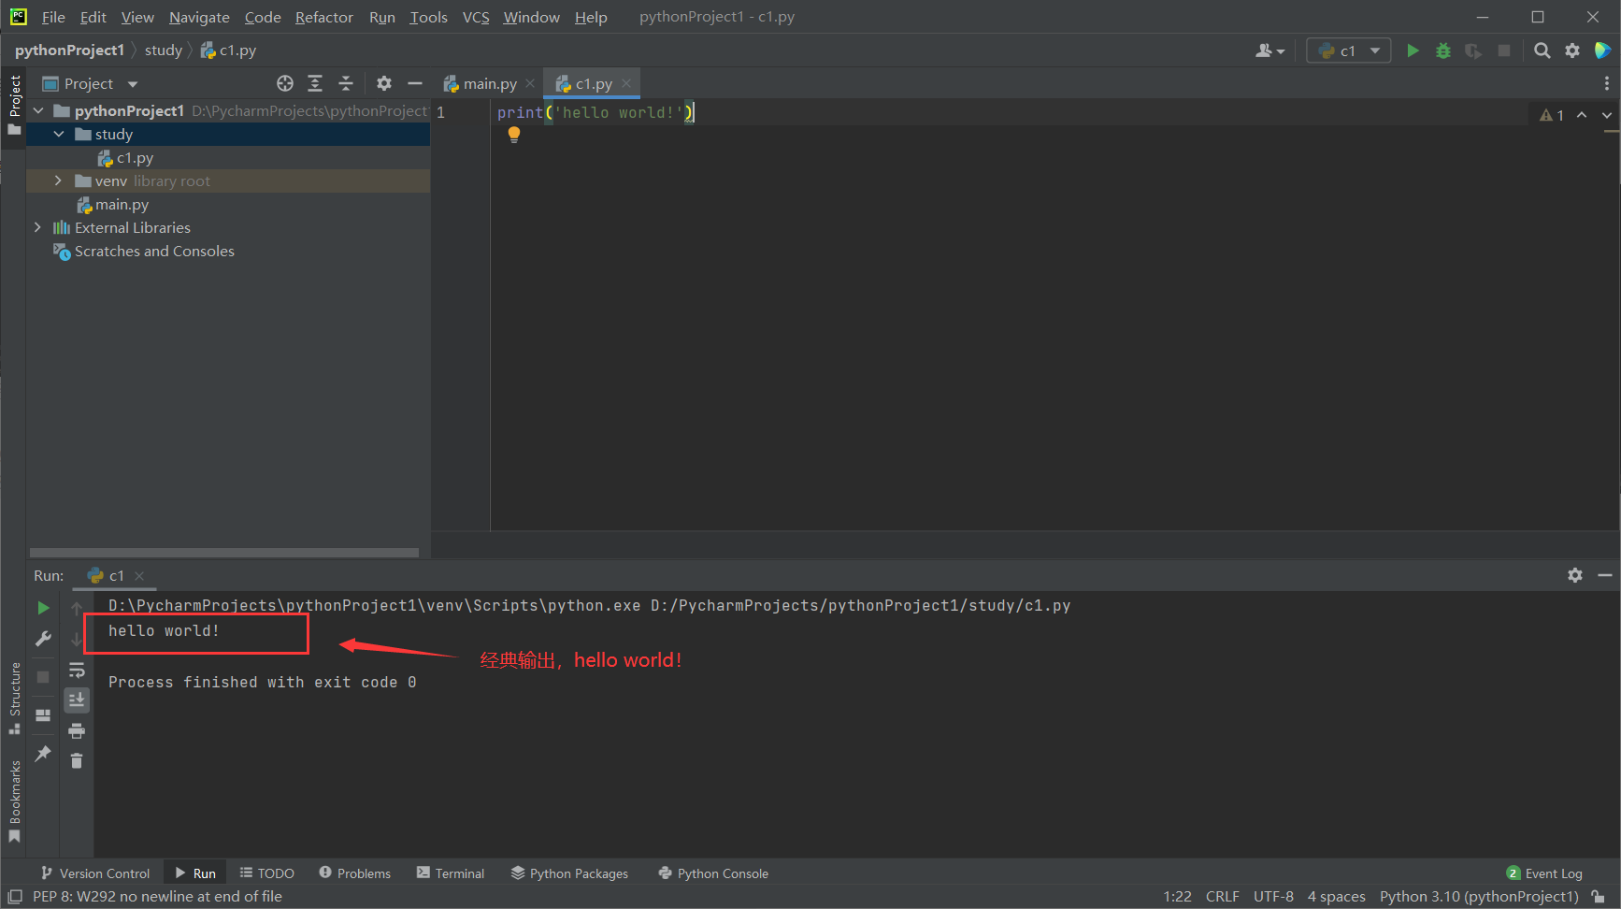
Task: Go to next highlighted error arrow
Action: click(x=1607, y=115)
